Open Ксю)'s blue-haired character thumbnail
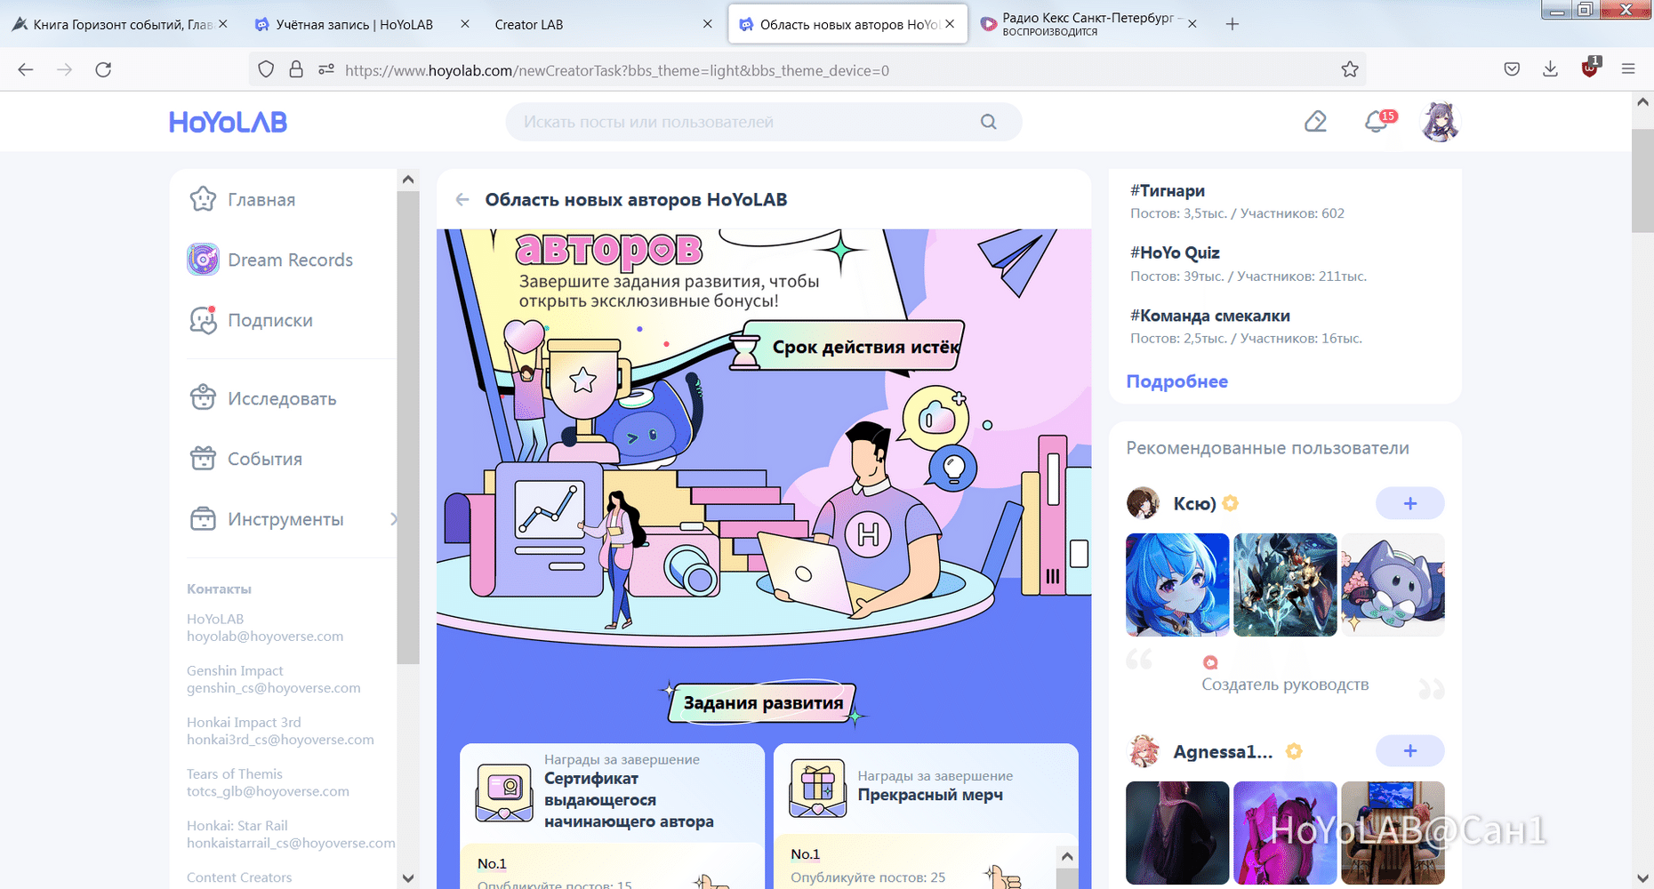Viewport: 1654px width, 889px height. (x=1176, y=584)
